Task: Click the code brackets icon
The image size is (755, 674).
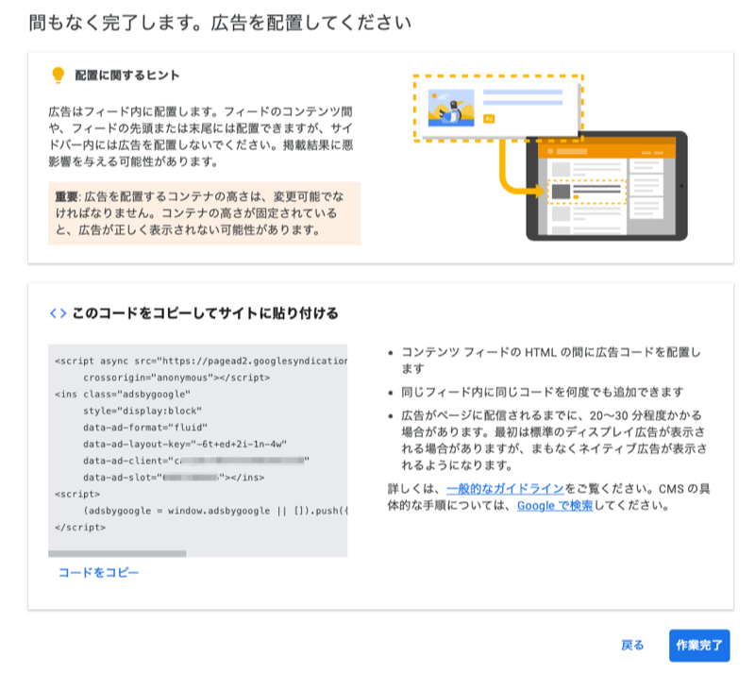Action: coord(59,313)
